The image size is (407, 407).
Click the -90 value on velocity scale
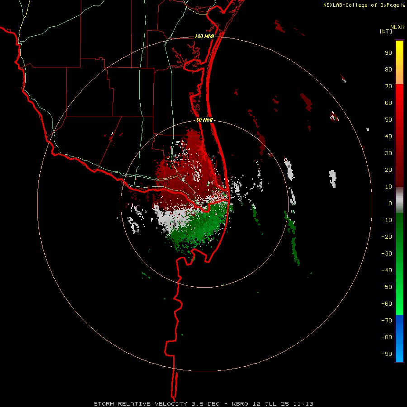pyautogui.click(x=387, y=354)
